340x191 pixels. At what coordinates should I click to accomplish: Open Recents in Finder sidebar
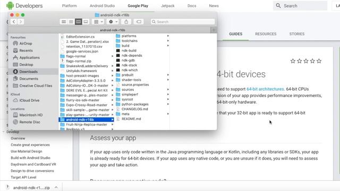click(x=26, y=50)
